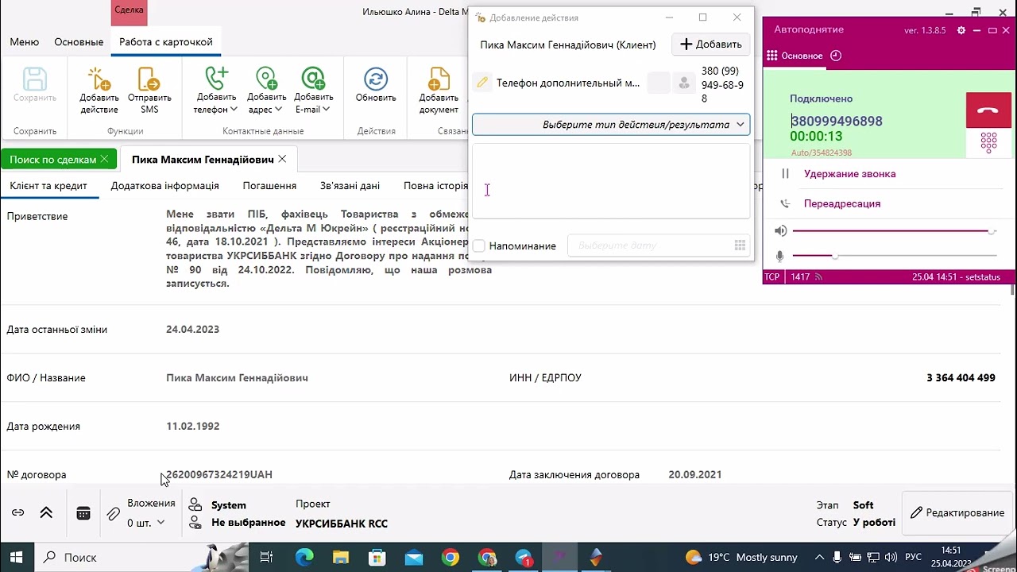Select the Работа с карточкой ribbon tab
Viewport: 1017px width, 572px height.
[166, 41]
